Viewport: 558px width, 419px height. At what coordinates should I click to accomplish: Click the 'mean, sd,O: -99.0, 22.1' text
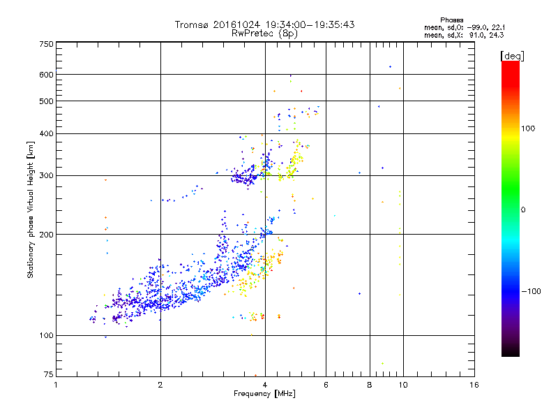(x=465, y=27)
